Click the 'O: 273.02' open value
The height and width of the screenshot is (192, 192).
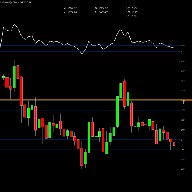pos(71,8)
